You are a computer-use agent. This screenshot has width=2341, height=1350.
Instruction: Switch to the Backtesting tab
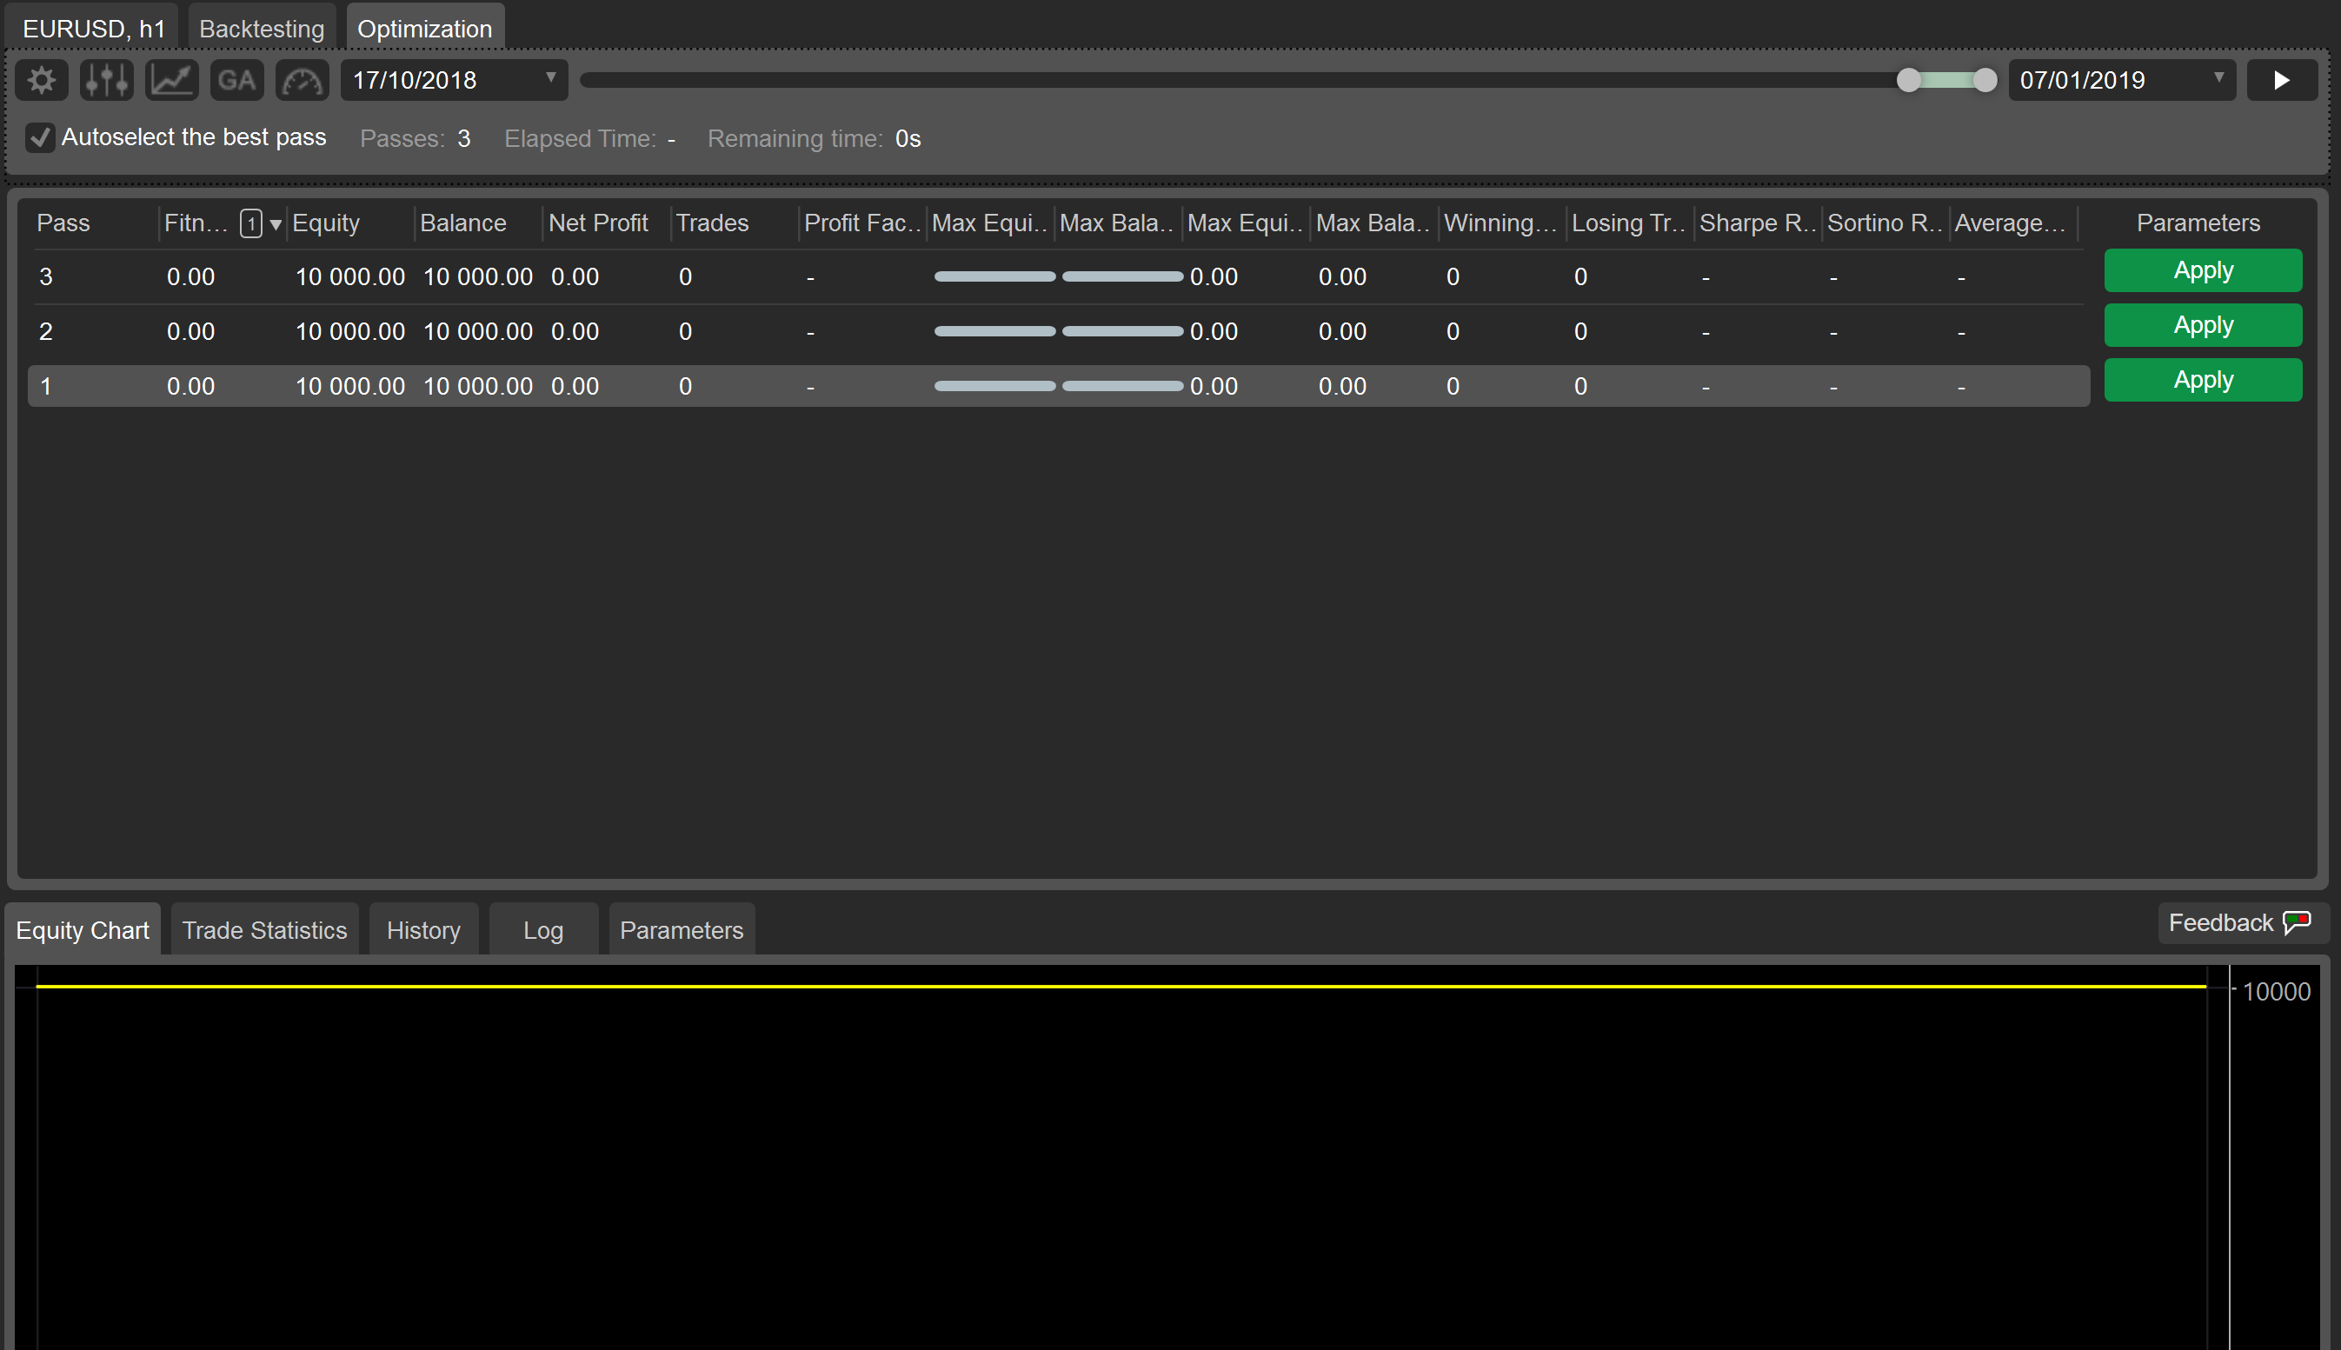point(262,29)
